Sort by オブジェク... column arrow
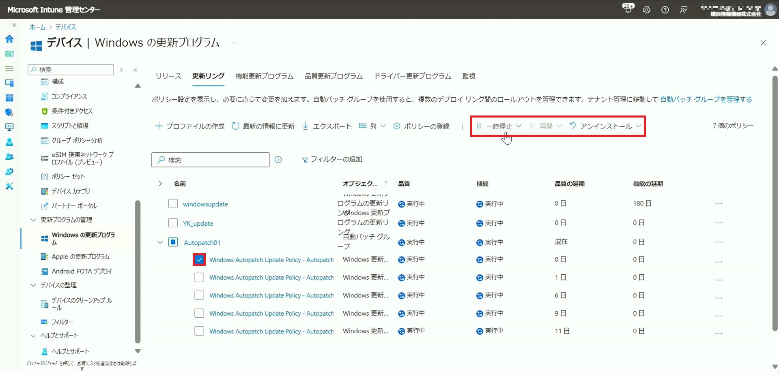The image size is (779, 372). click(x=386, y=184)
